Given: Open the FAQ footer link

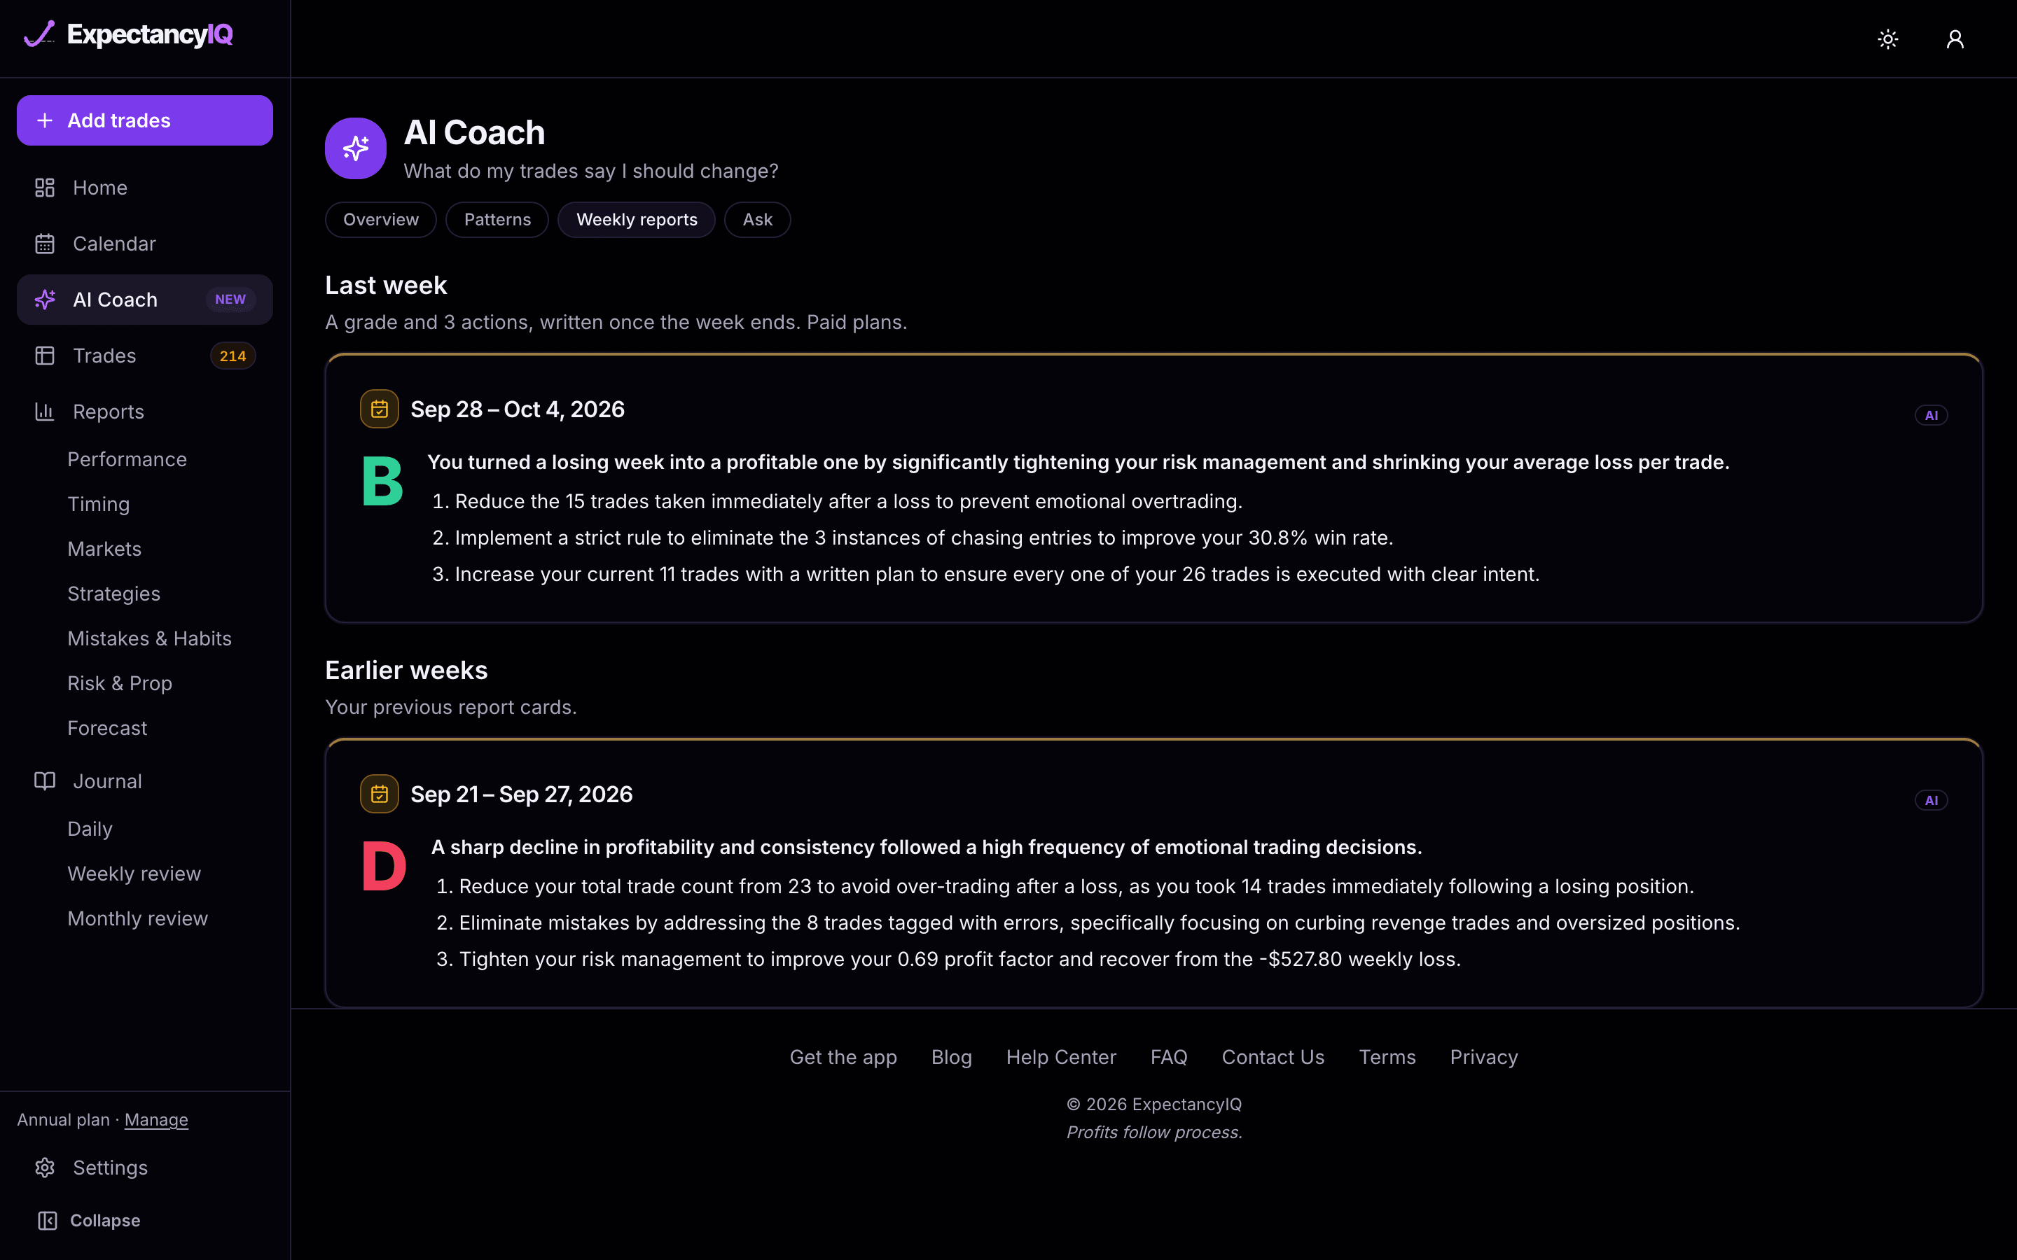Looking at the screenshot, I should (1168, 1057).
